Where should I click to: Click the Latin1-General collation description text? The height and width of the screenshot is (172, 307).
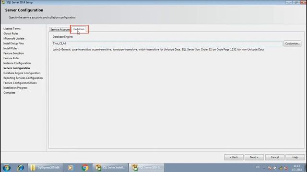(x=158, y=50)
